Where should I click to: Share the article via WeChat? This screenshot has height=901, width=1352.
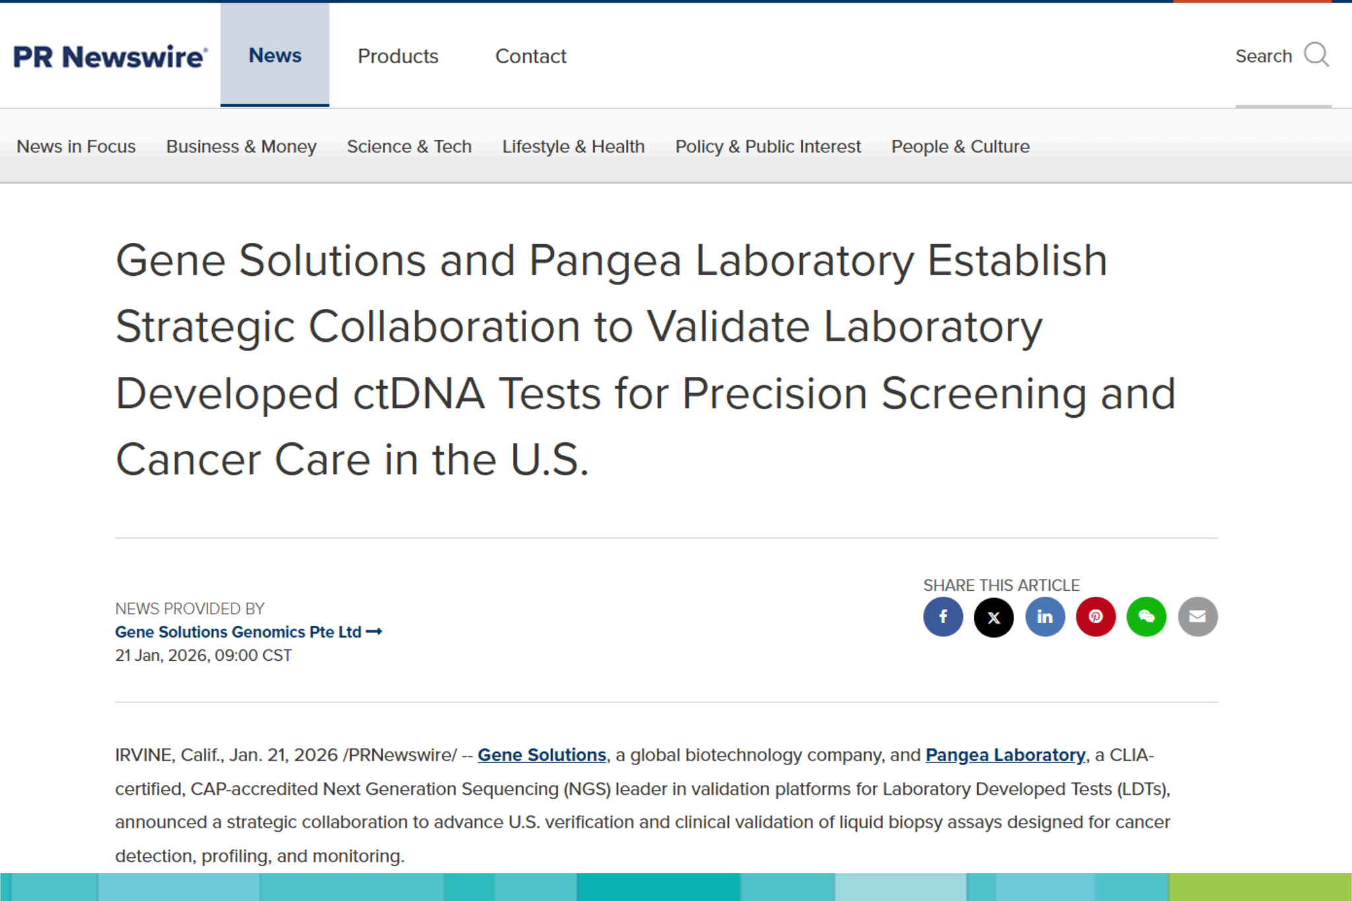tap(1147, 617)
